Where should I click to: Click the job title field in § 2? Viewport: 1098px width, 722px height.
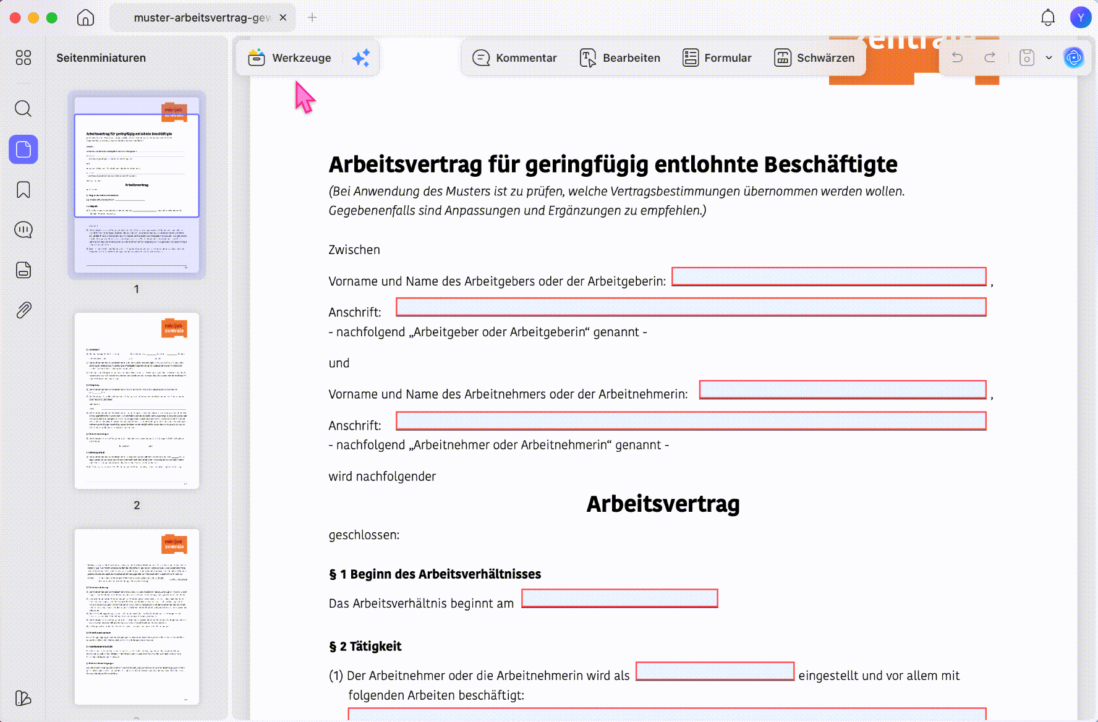(x=715, y=671)
